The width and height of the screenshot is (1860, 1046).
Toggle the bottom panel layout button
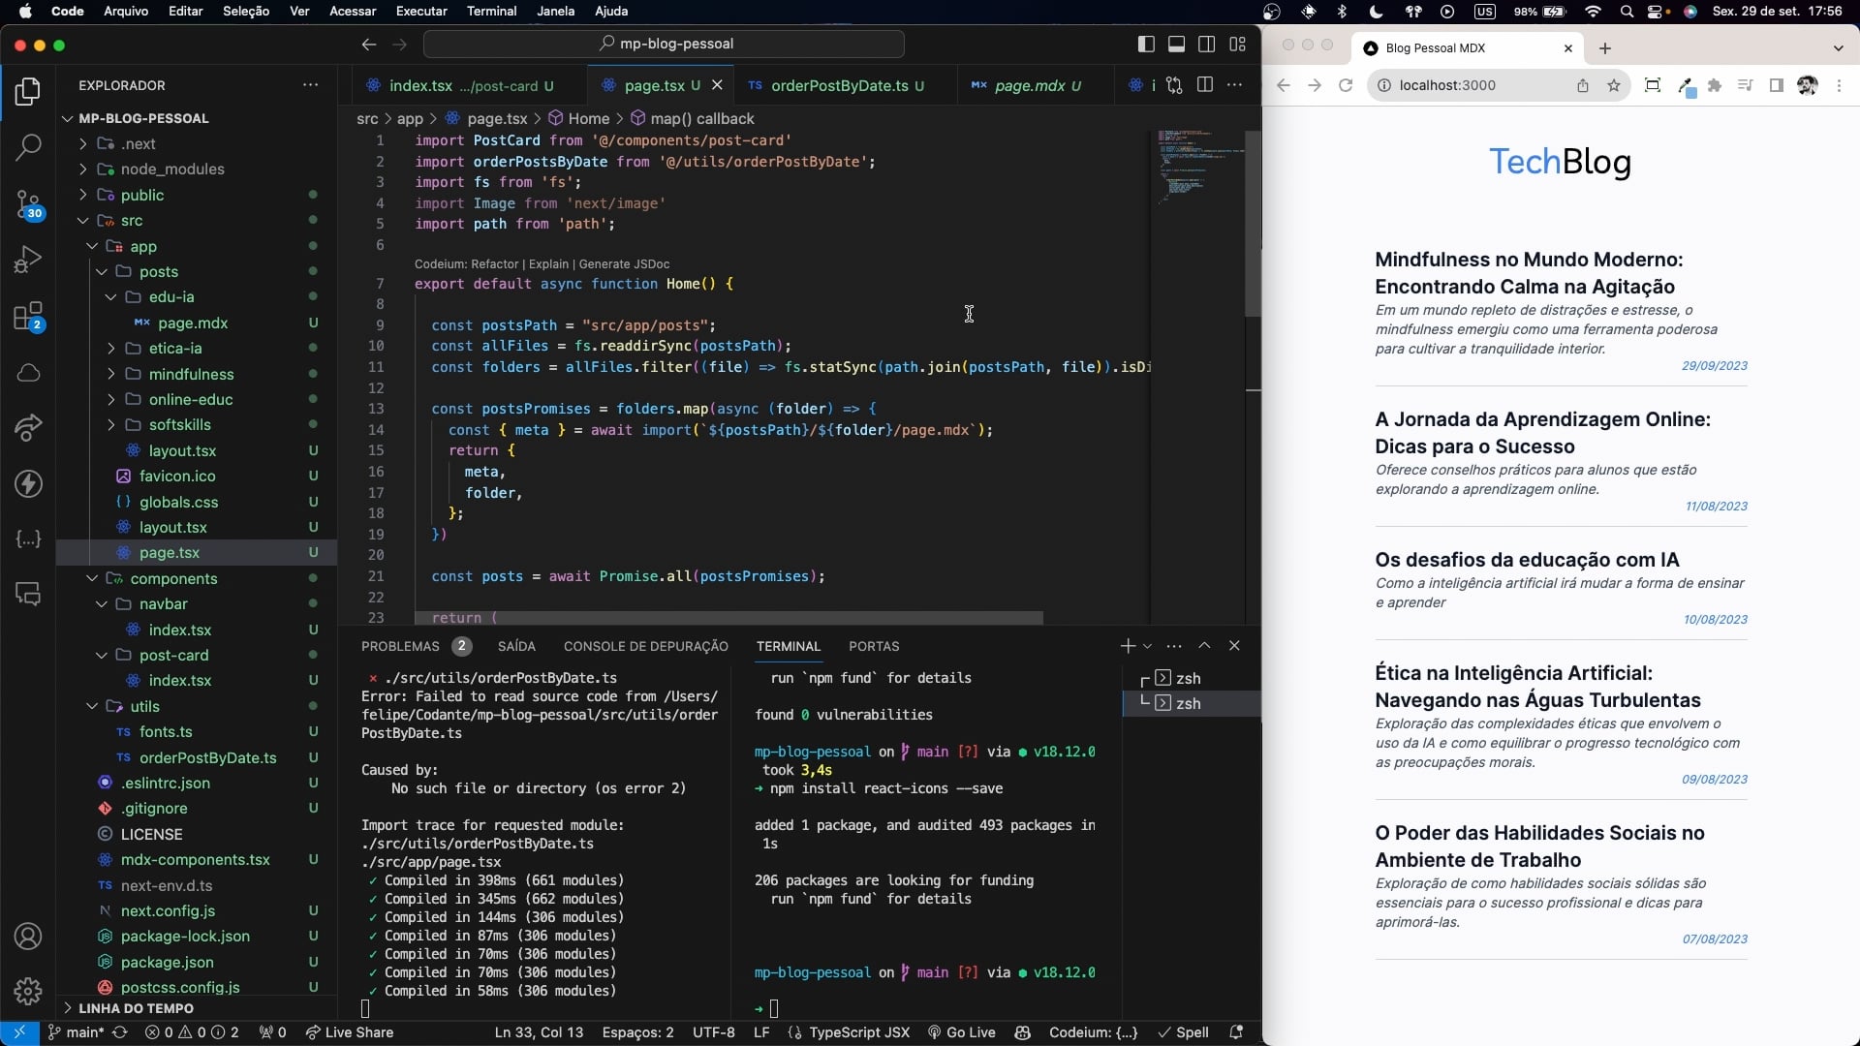(1176, 44)
